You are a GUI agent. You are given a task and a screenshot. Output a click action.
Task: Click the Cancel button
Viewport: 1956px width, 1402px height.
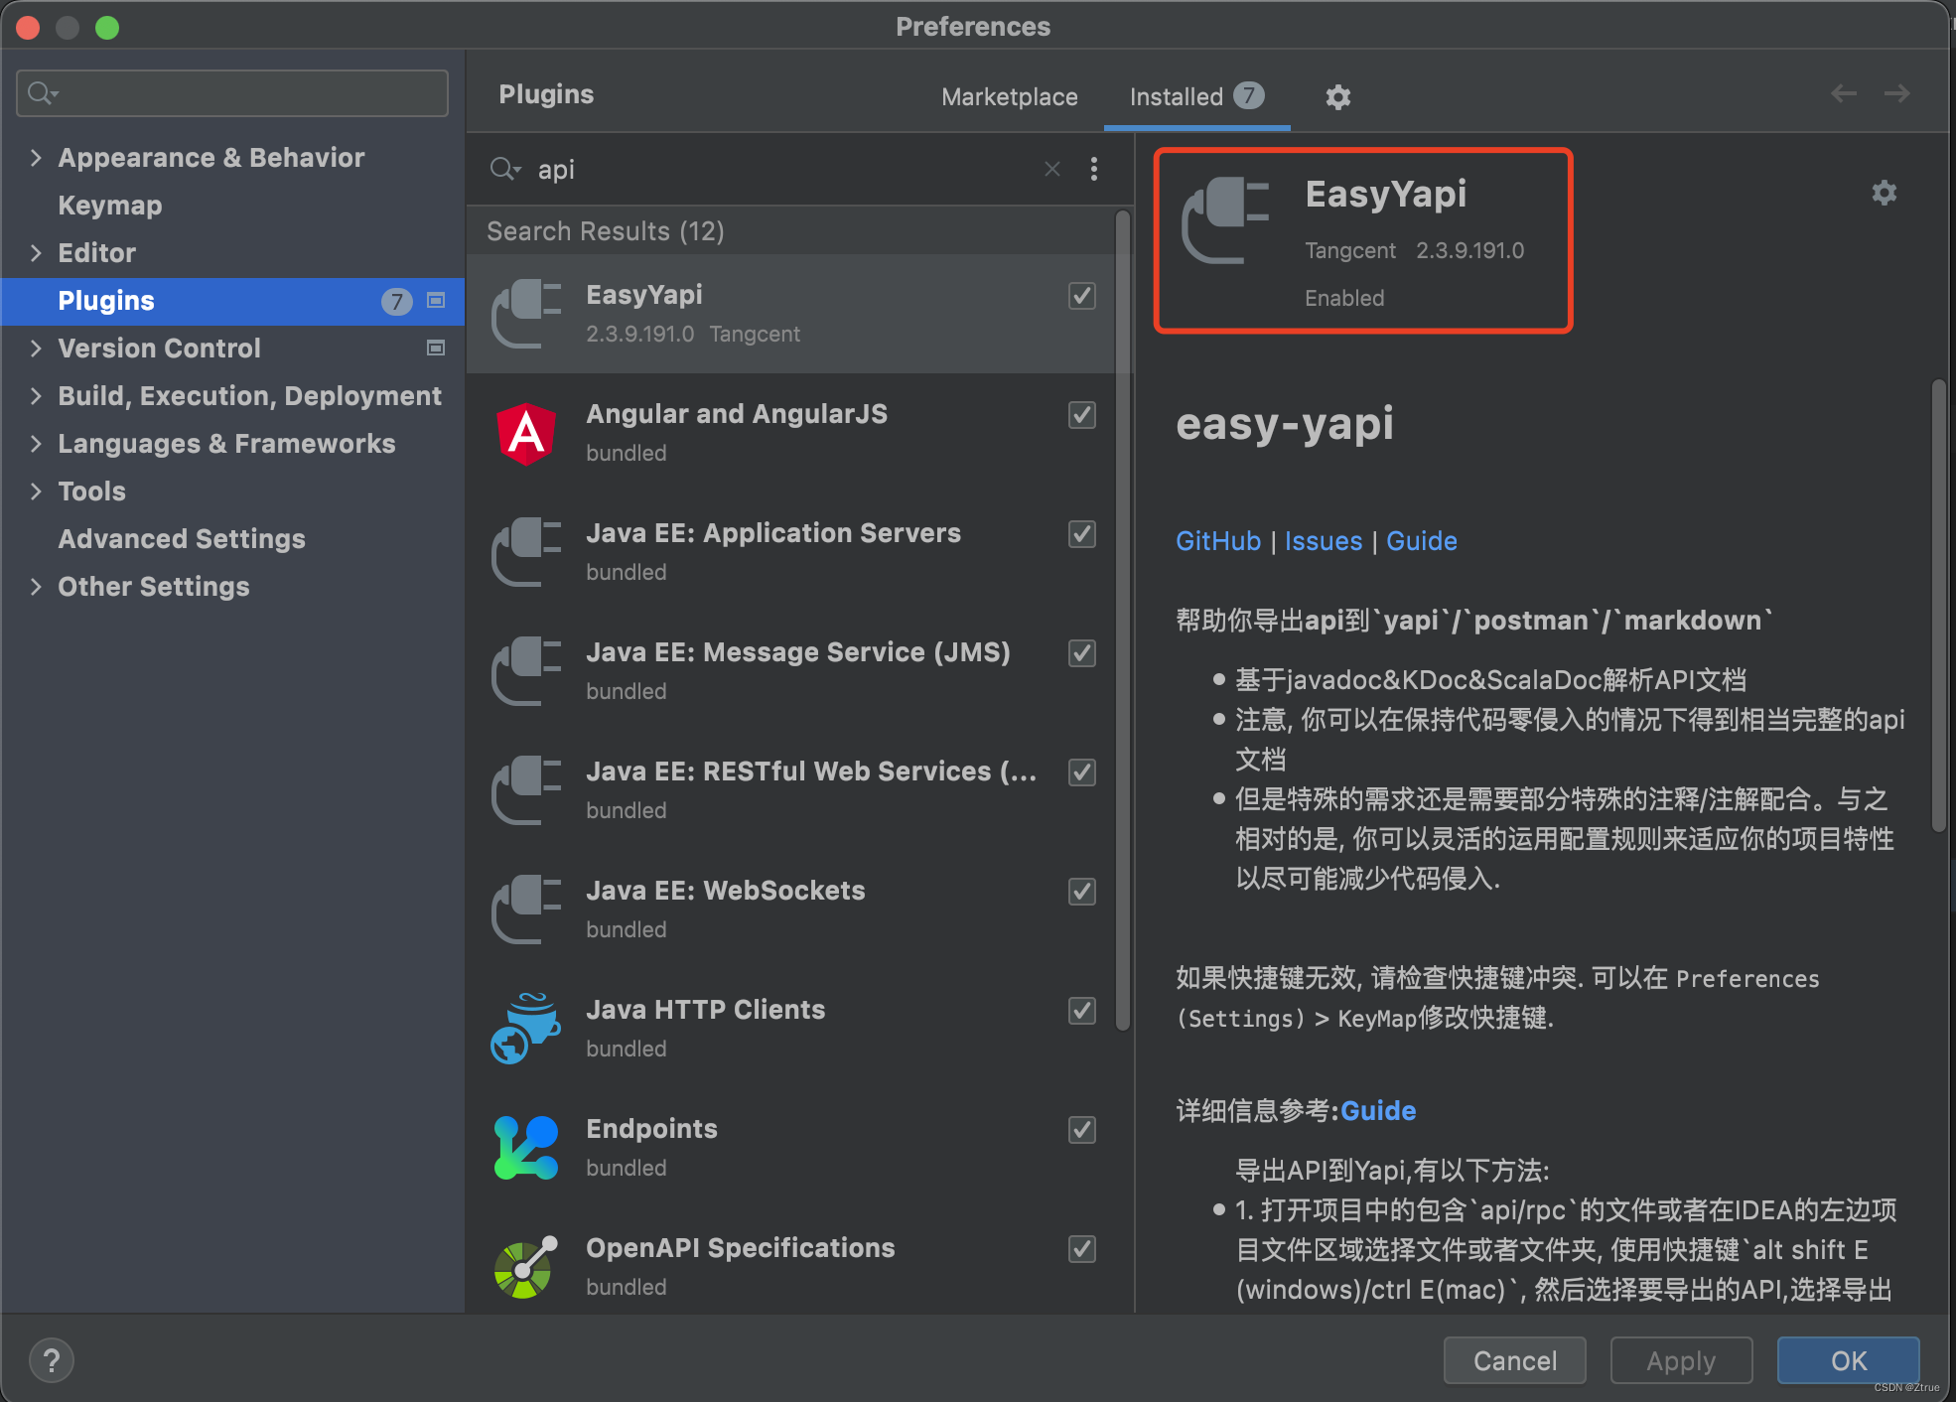[x=1513, y=1359]
